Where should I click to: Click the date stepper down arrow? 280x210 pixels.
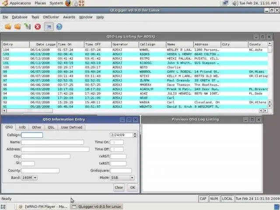point(135,136)
